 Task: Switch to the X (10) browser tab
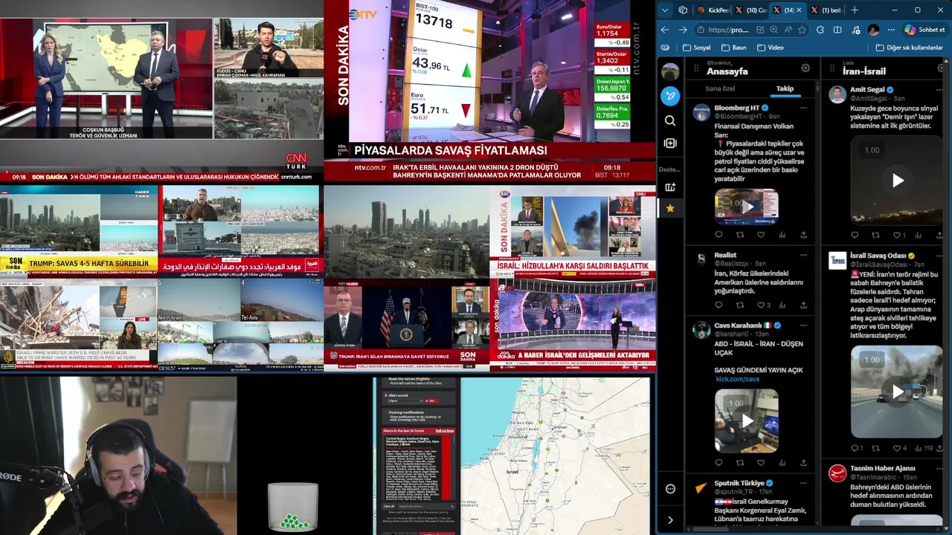click(750, 10)
